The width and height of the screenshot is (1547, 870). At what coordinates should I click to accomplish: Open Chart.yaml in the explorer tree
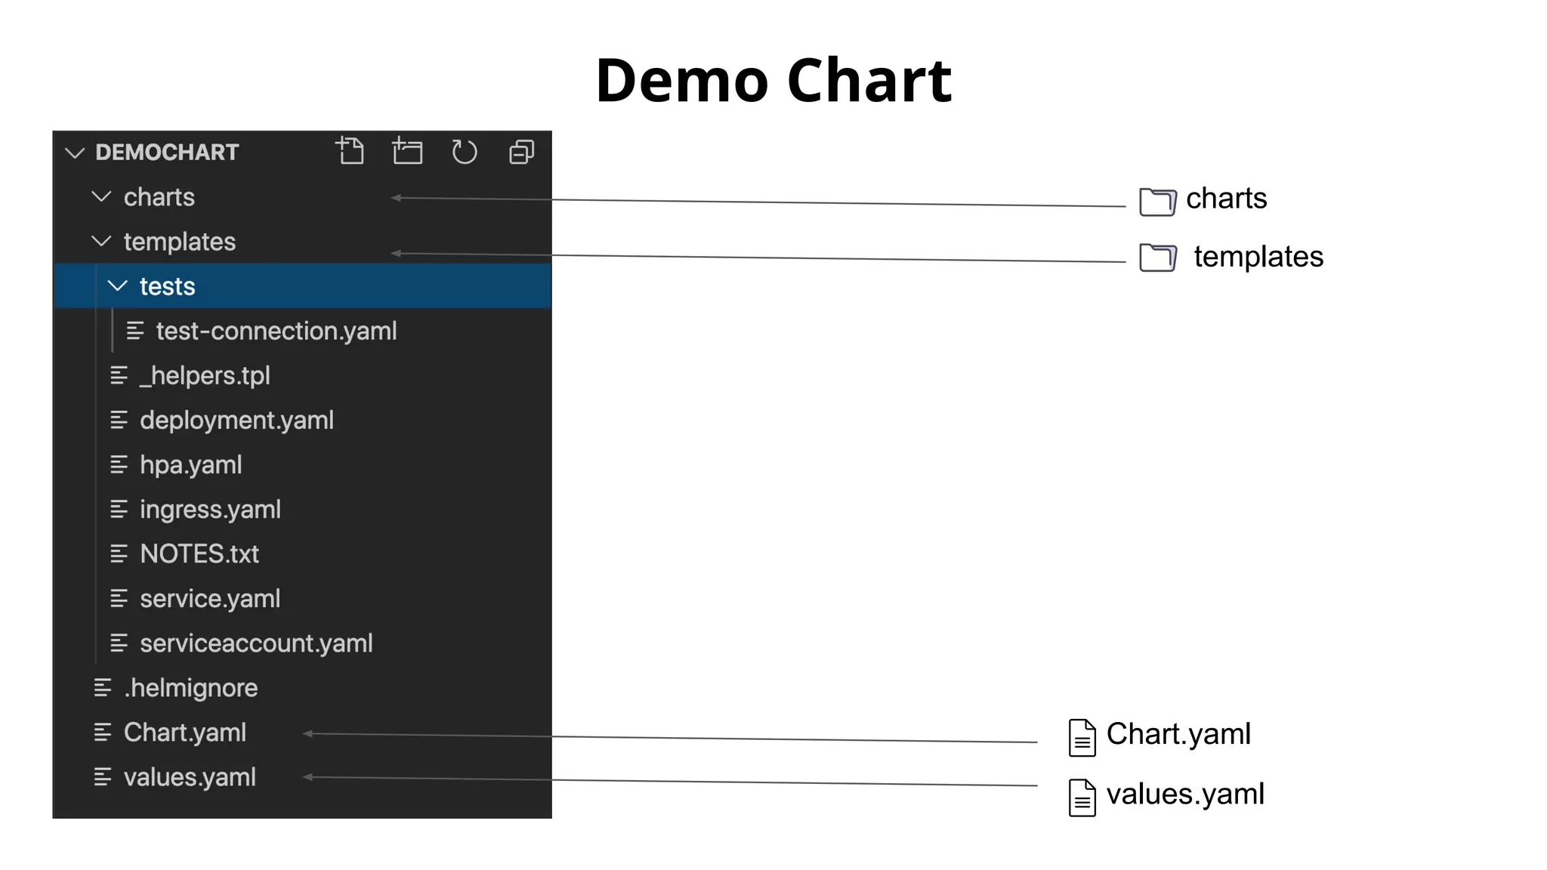point(185,732)
